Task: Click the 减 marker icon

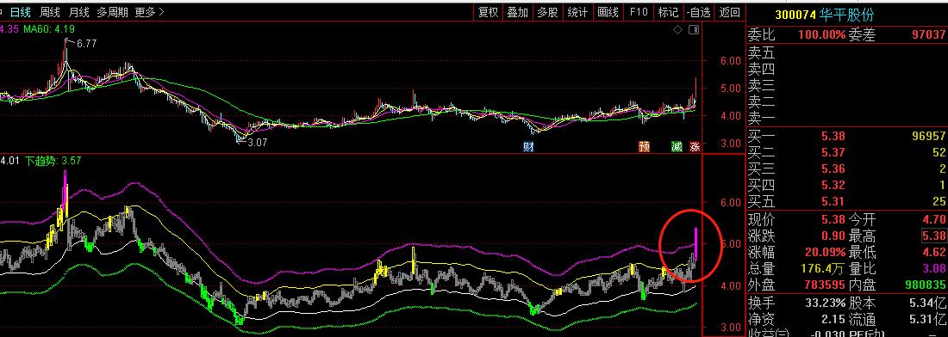Action: tap(677, 145)
